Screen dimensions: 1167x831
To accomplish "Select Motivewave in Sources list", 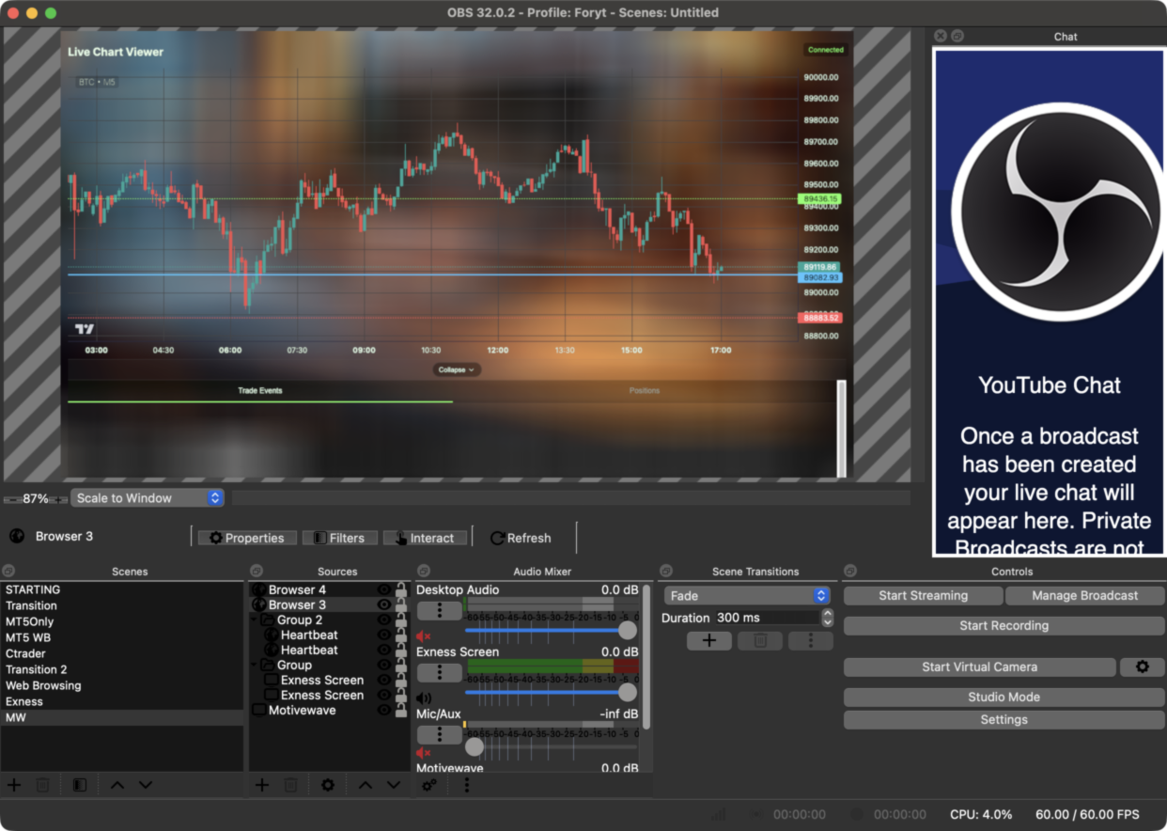I will [302, 710].
